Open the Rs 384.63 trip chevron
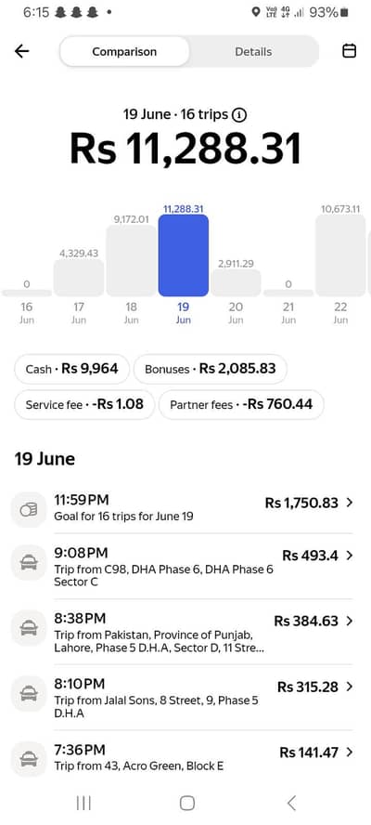 pos(350,621)
